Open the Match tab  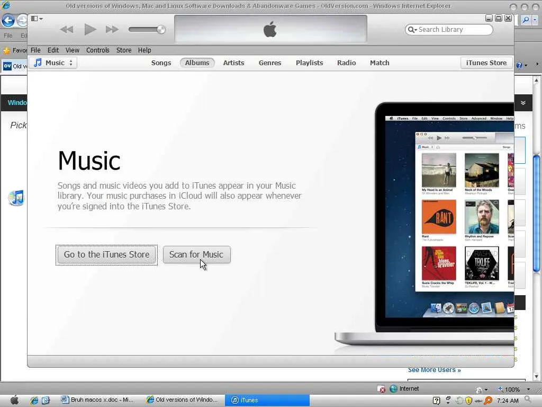[x=380, y=63]
